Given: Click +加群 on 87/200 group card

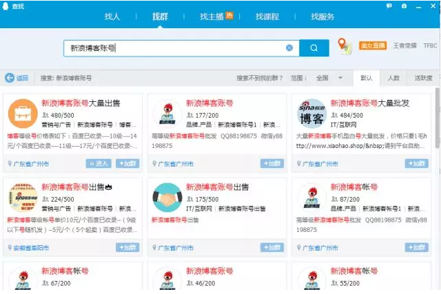Looking at the screenshot, I should coord(416,247).
